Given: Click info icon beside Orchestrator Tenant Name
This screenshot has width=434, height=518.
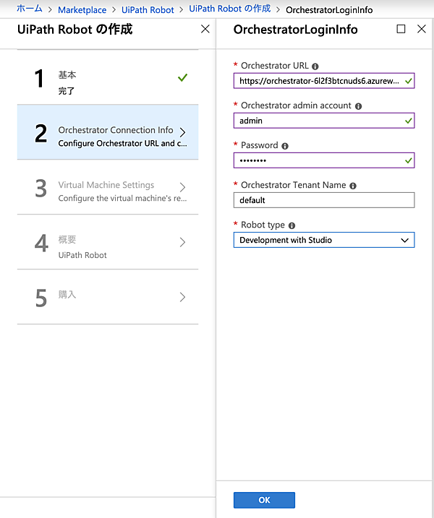Looking at the screenshot, I should click(x=353, y=186).
